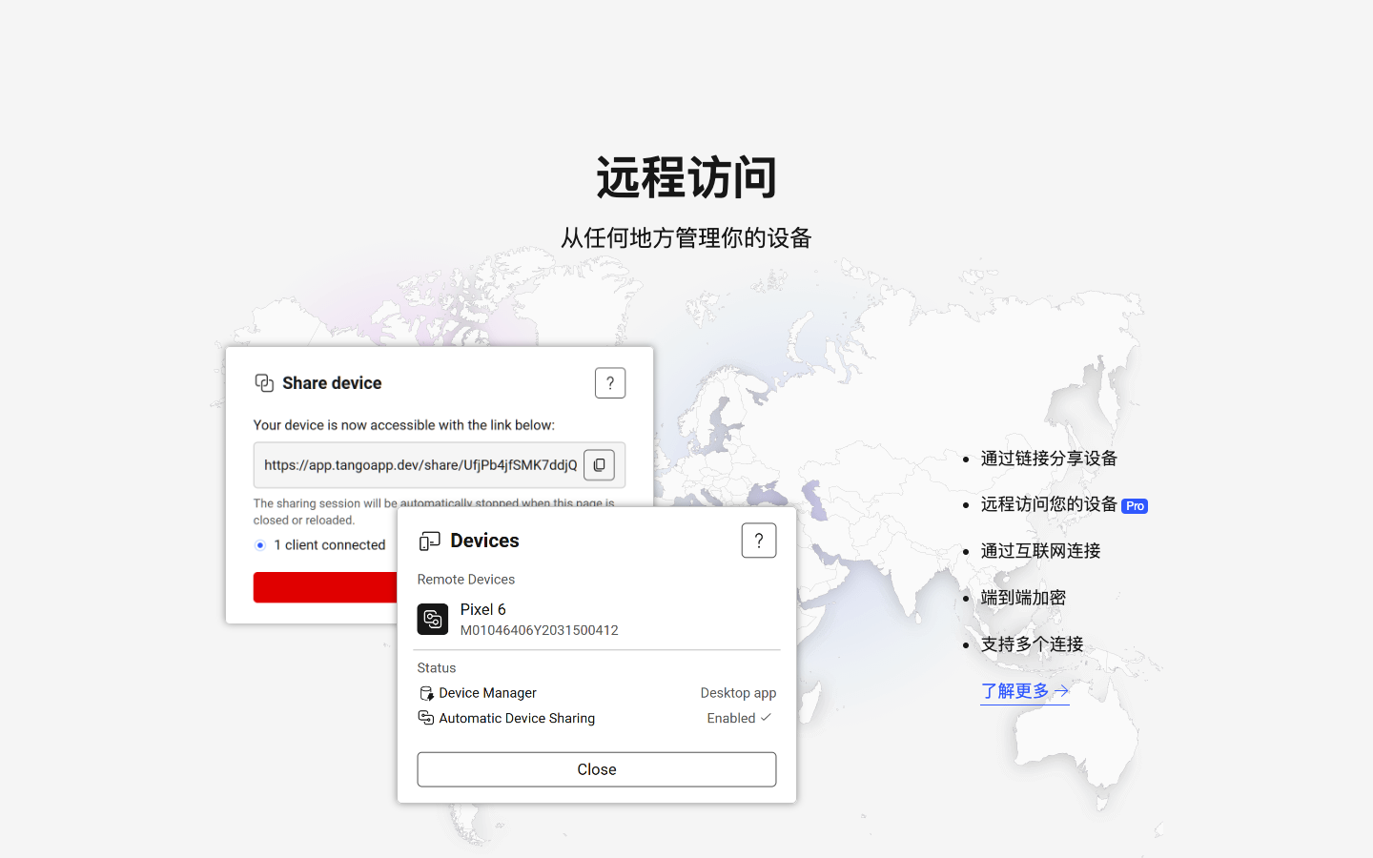Viewport: 1373px width, 858px height.
Task: Open help for Share device panel
Action: (x=610, y=383)
